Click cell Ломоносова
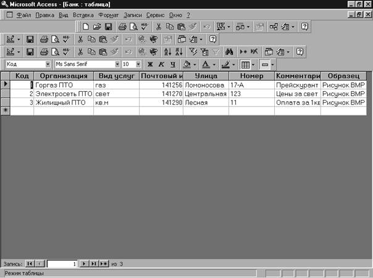Viewport: 373px width, 278px height. pyautogui.click(x=206, y=85)
